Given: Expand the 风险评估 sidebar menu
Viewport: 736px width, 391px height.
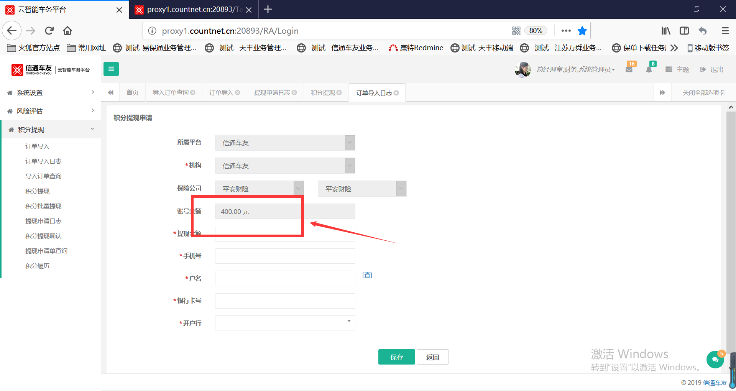Looking at the screenshot, I should click(x=51, y=111).
